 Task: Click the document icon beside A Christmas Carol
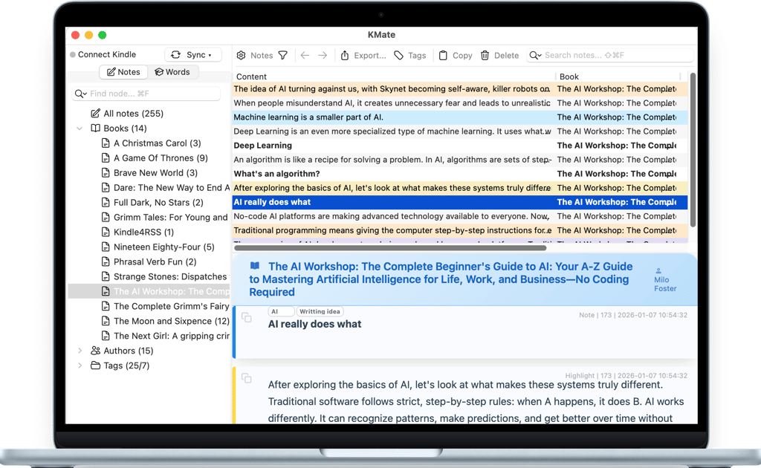[106, 143]
